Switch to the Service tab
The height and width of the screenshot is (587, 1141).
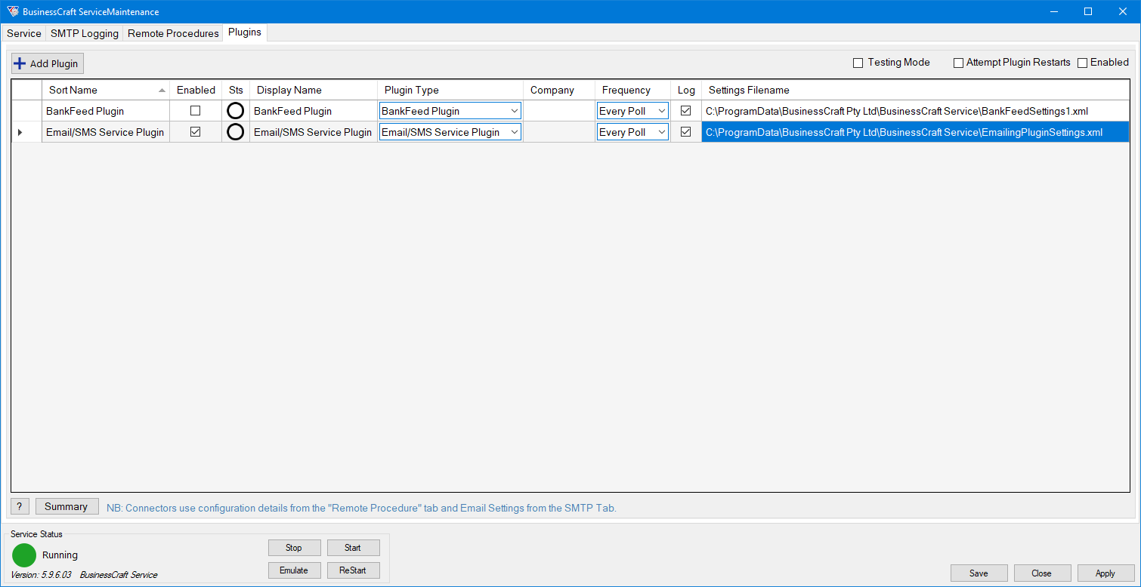[x=24, y=33]
